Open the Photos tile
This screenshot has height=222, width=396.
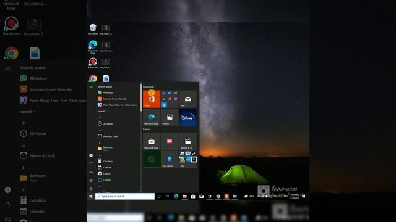170,117
